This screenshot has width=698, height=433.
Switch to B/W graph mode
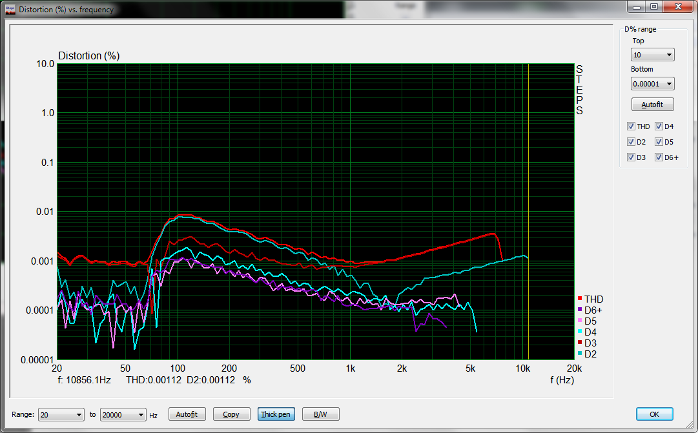320,414
